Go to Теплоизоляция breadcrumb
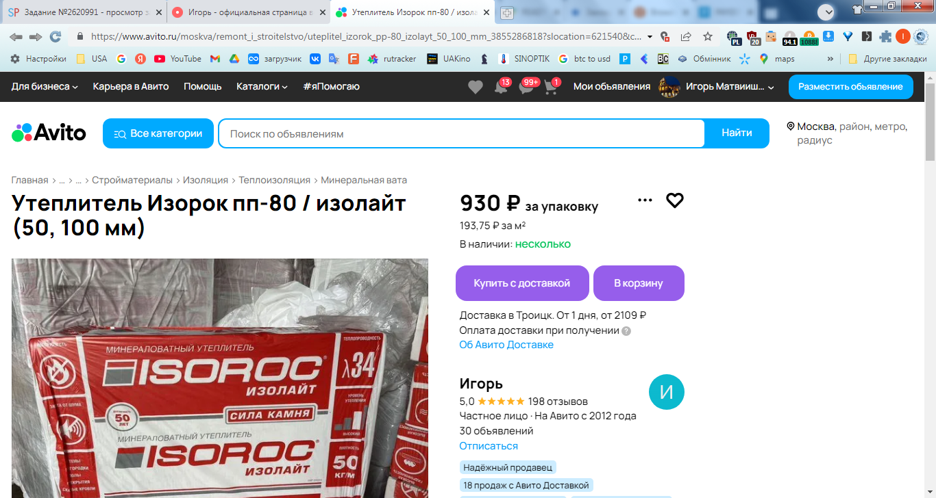 click(274, 180)
